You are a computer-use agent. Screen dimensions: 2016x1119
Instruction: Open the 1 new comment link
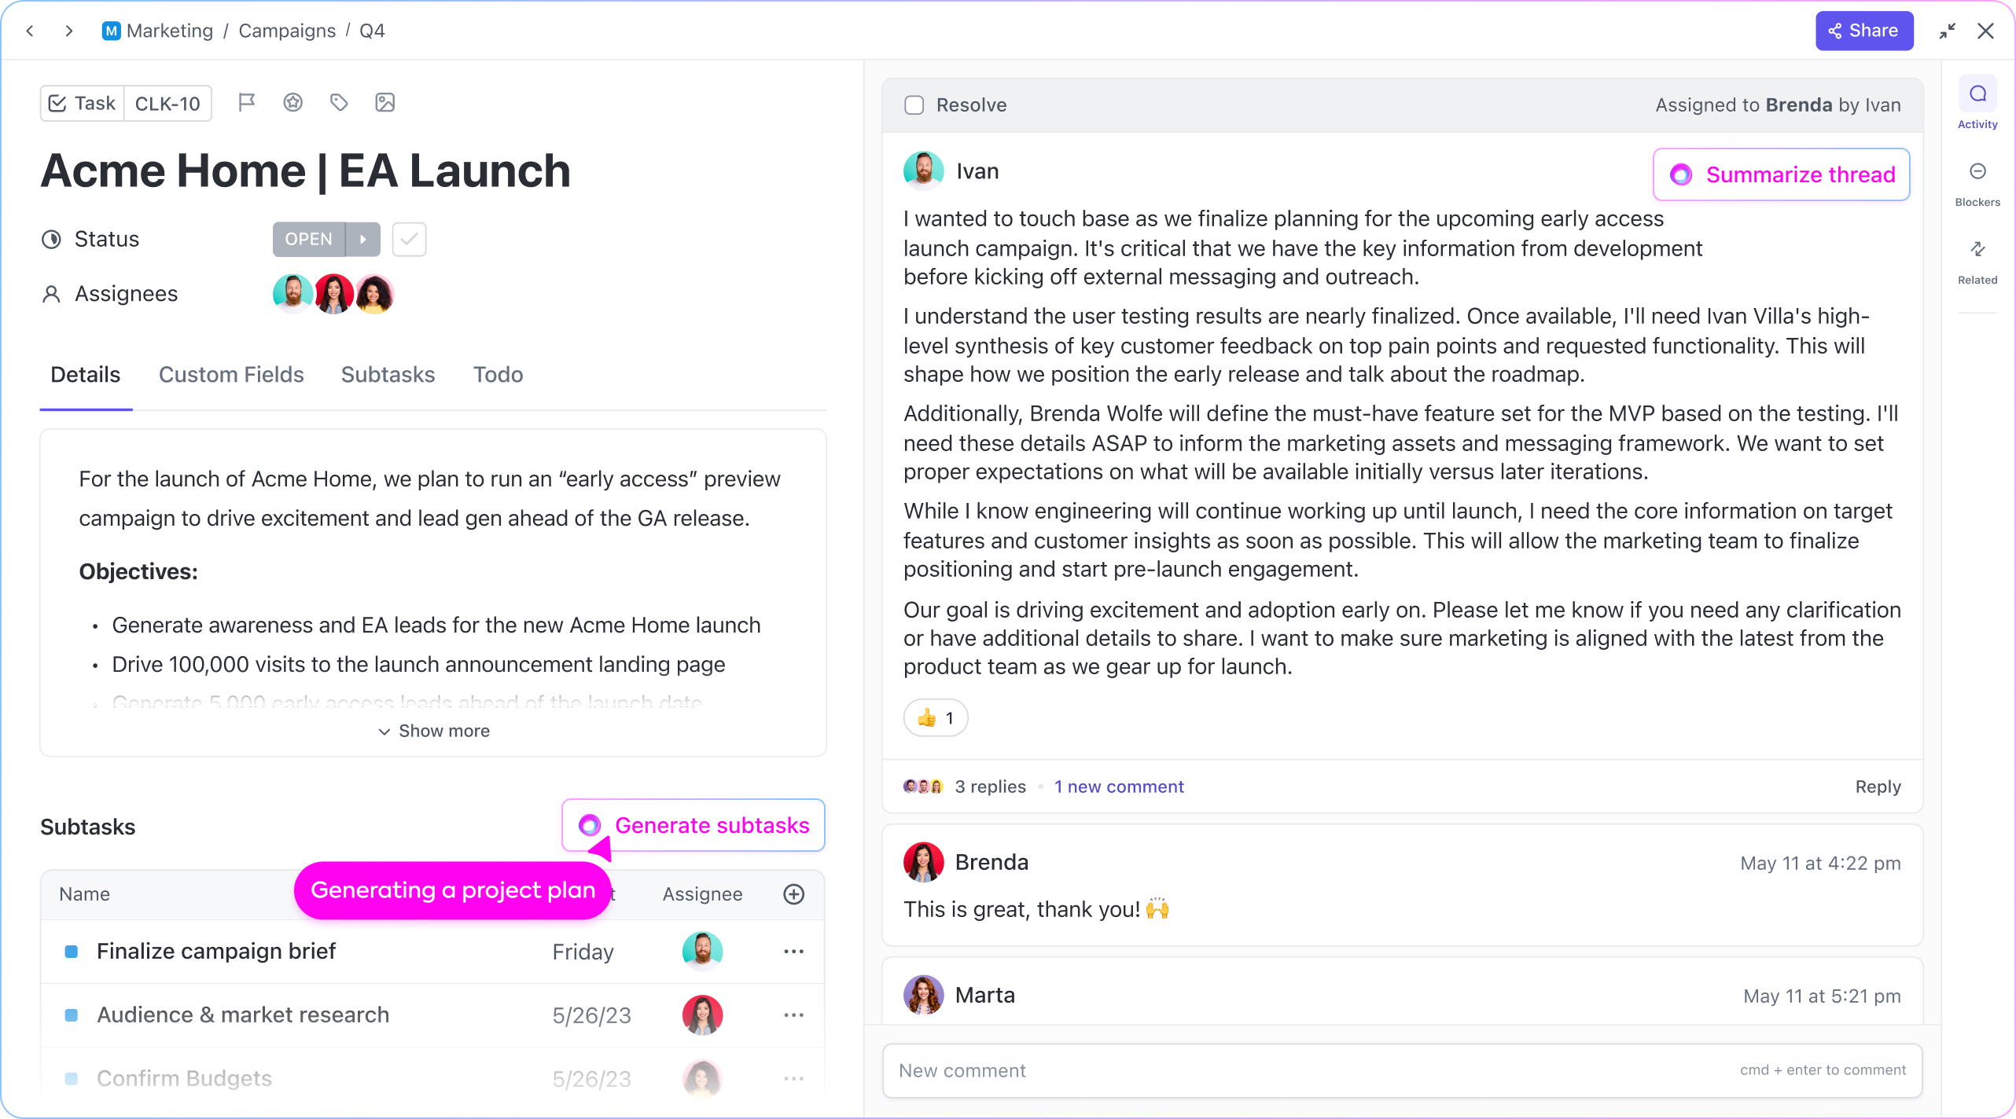coord(1119,786)
